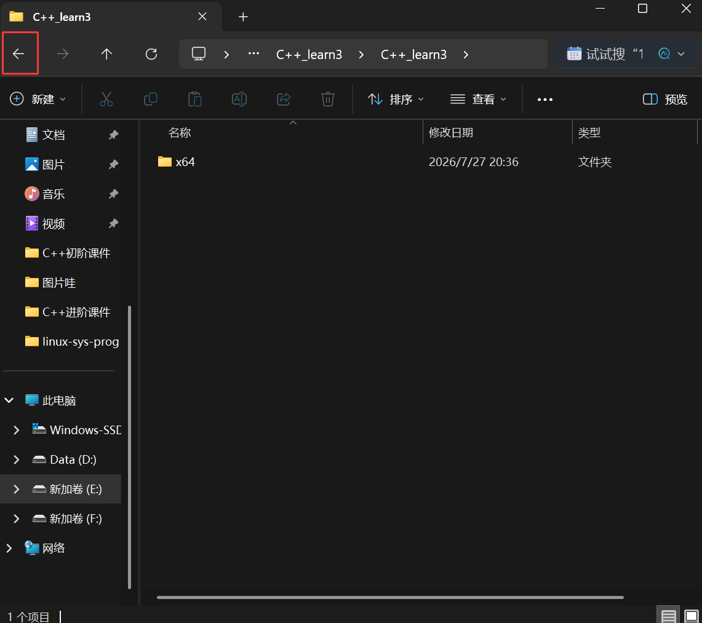Expand the Windows-SSD drive node

pyautogui.click(x=17, y=430)
